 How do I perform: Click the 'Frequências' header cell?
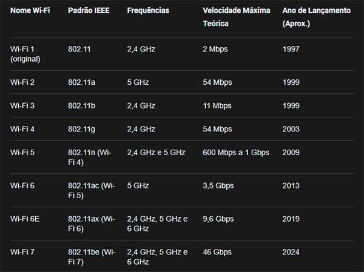pos(148,11)
